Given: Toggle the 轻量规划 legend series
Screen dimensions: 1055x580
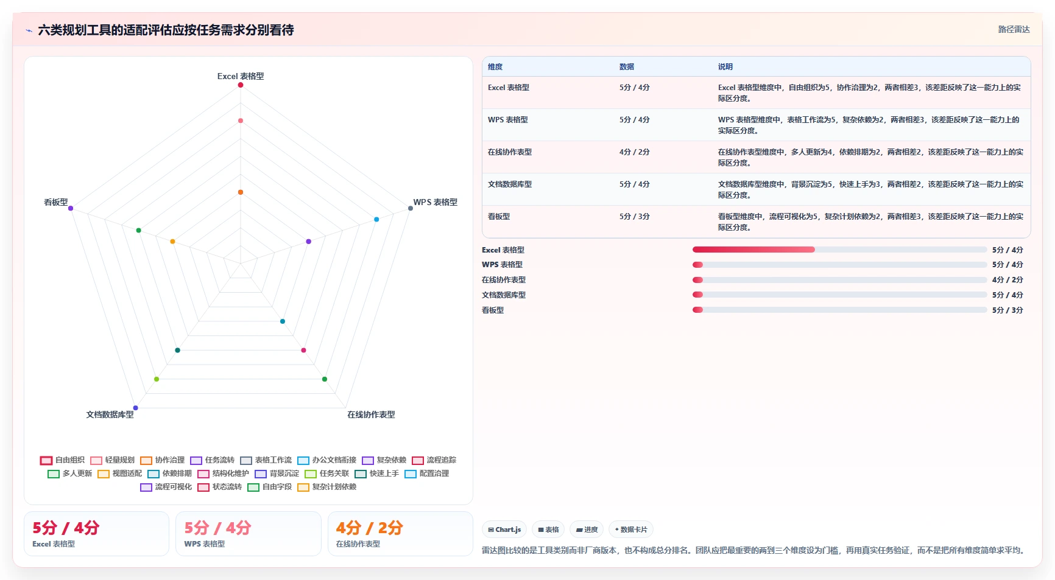Looking at the screenshot, I should click(112, 460).
